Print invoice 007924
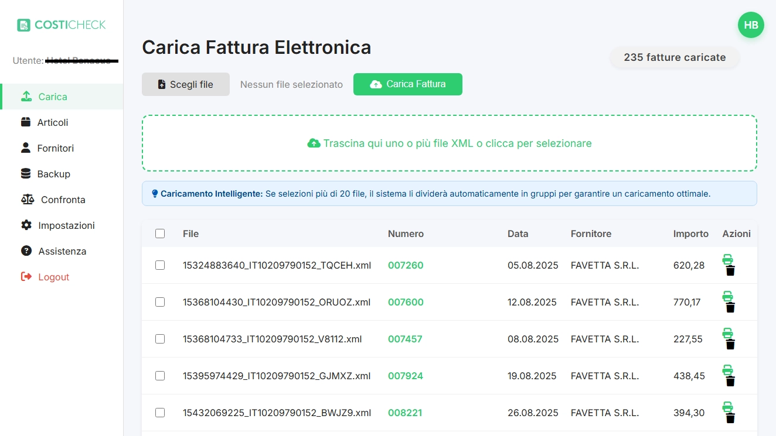 727,370
